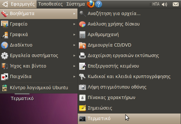Open the mail envelope indicator

point(176,4)
